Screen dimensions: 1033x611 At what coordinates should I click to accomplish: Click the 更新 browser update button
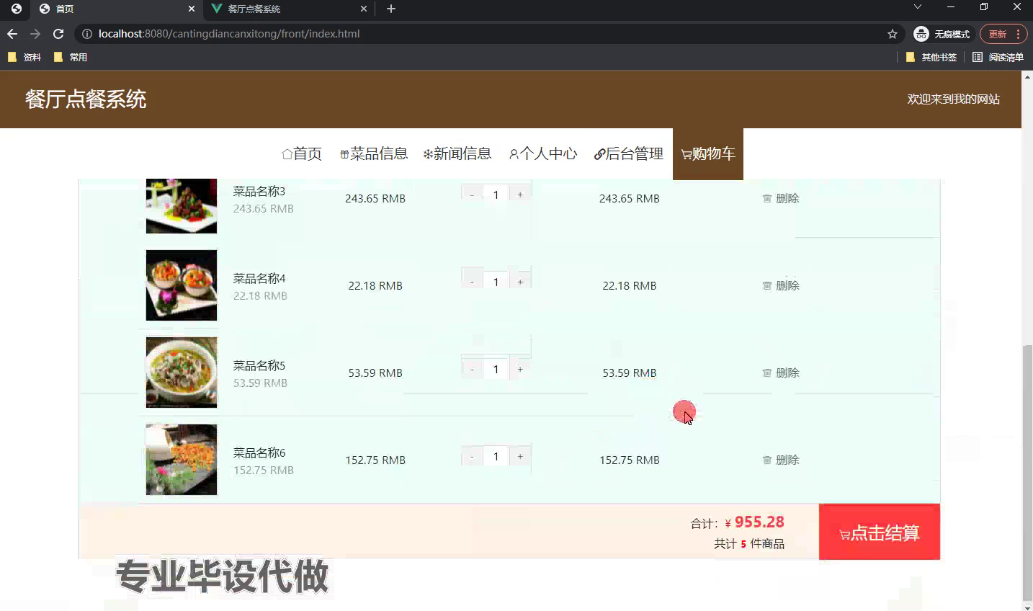pyautogui.click(x=1002, y=34)
